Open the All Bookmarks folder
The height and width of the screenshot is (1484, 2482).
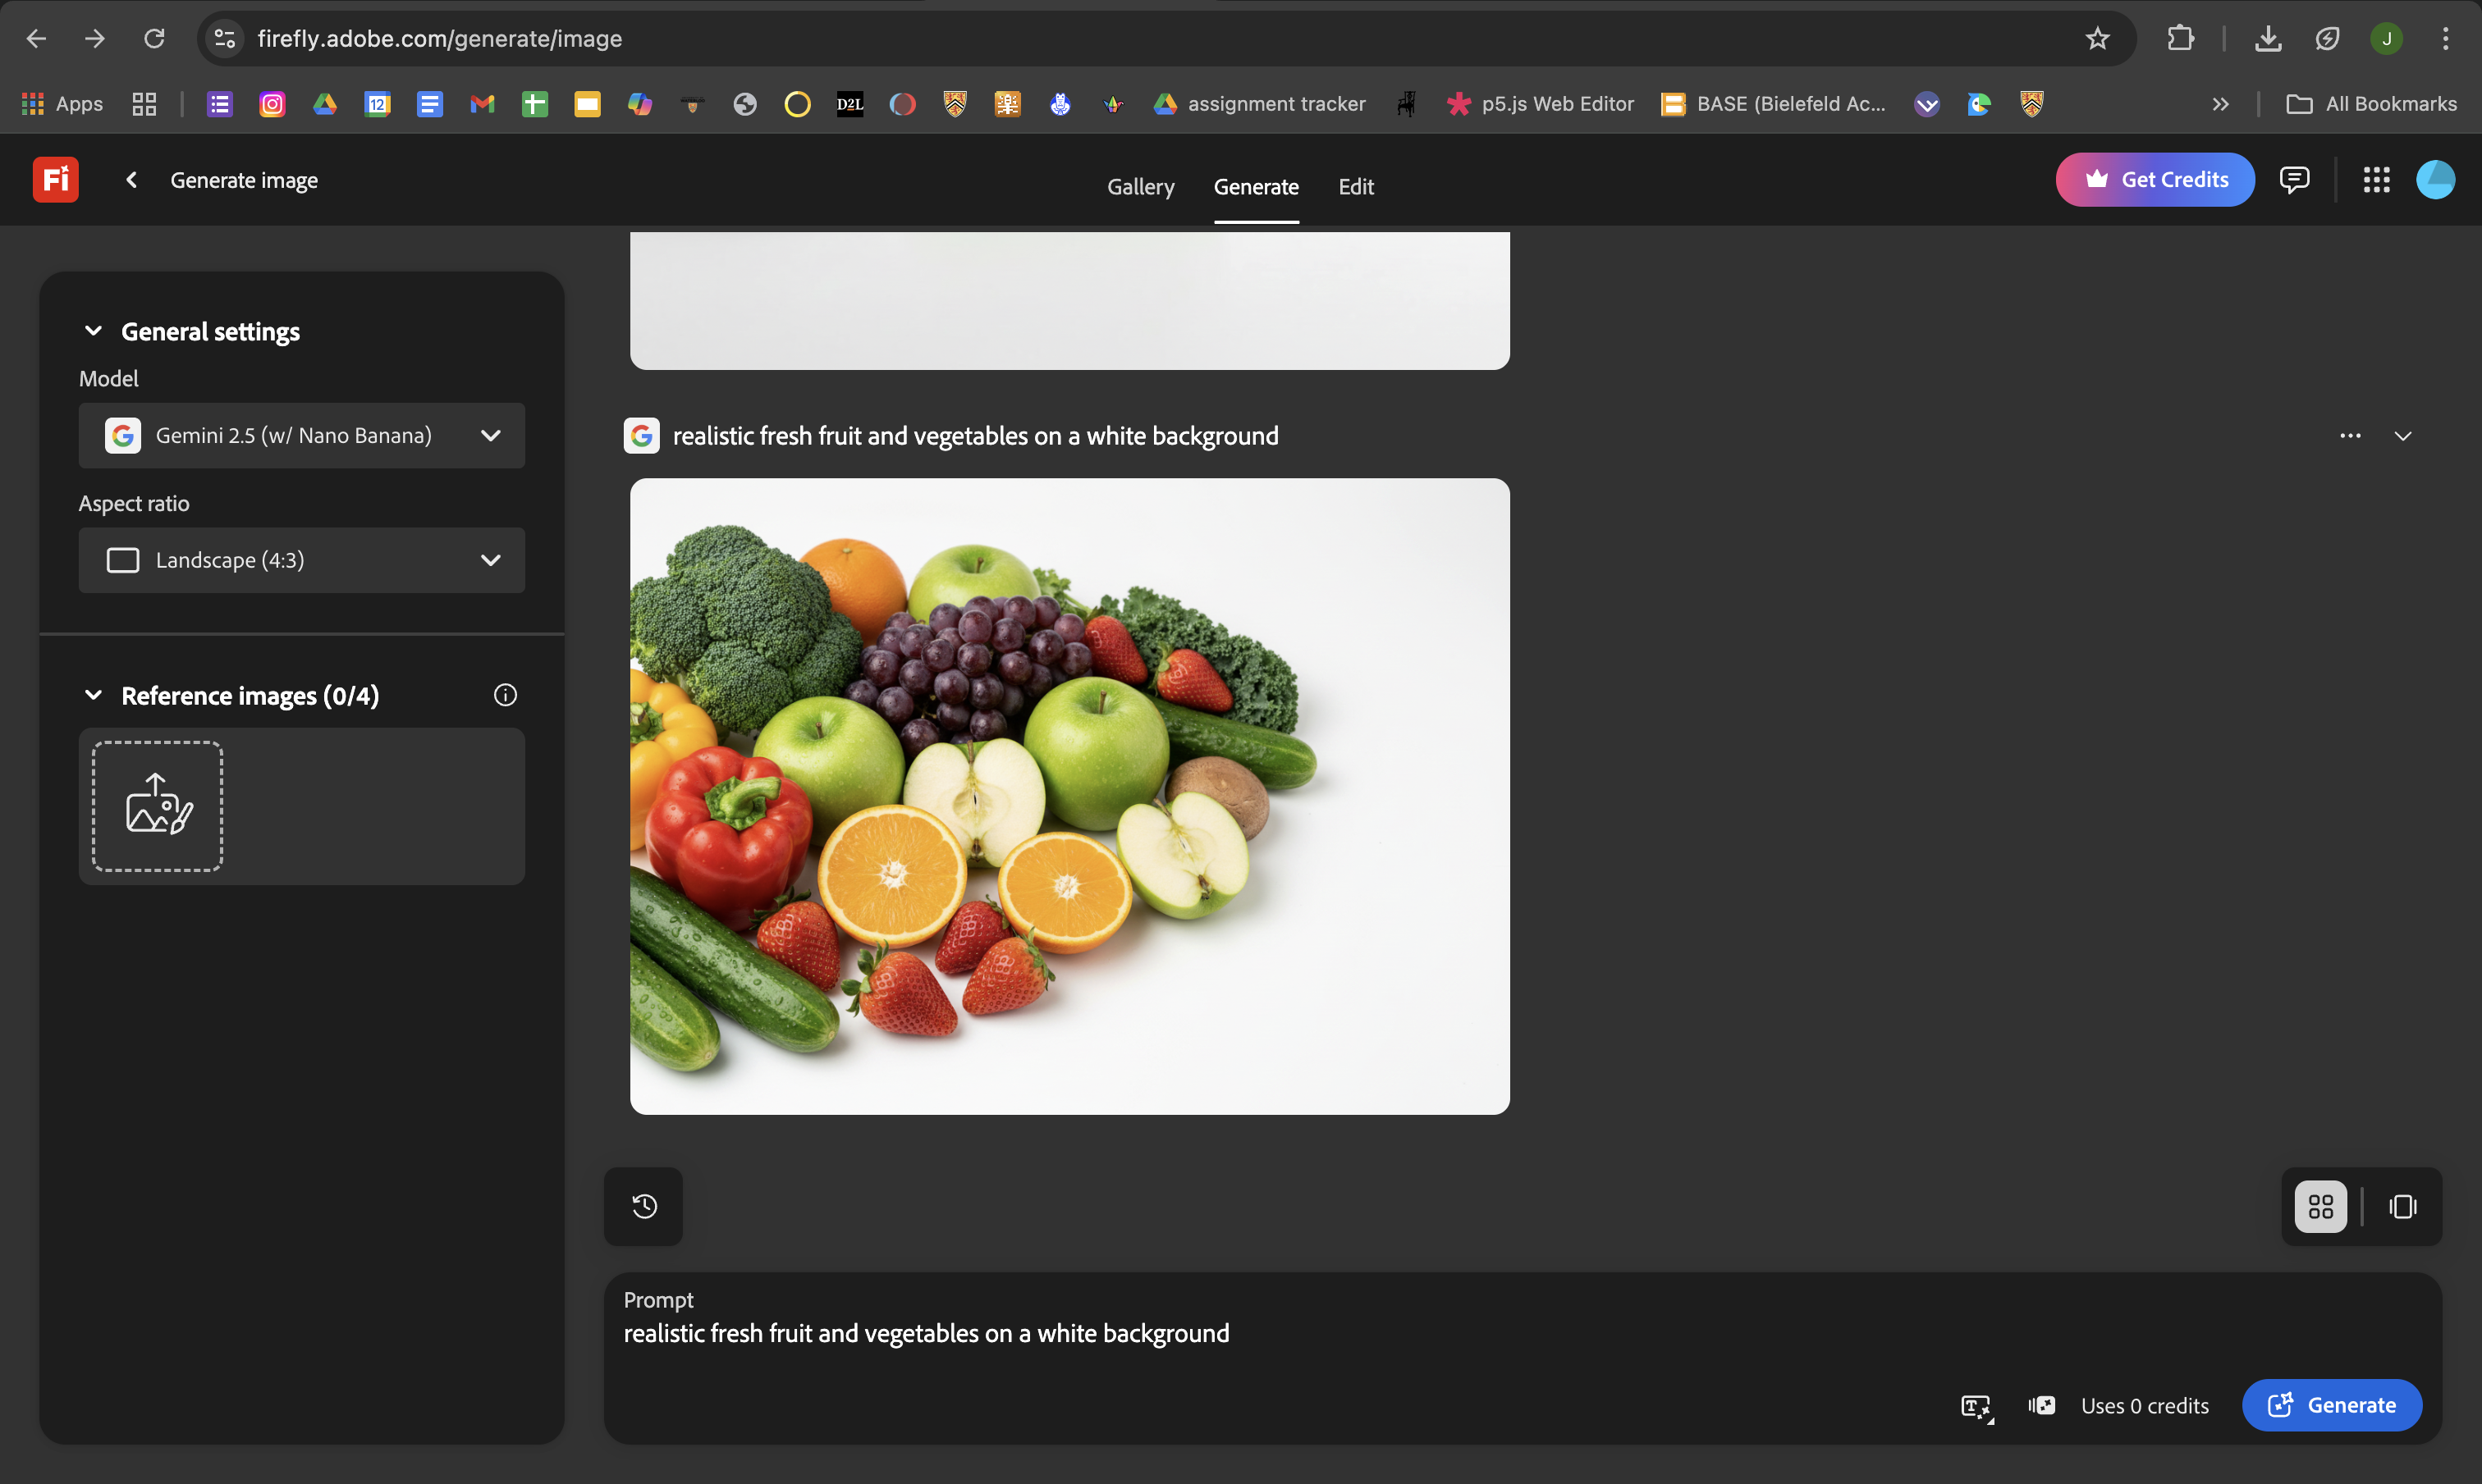pyautogui.click(x=2371, y=103)
